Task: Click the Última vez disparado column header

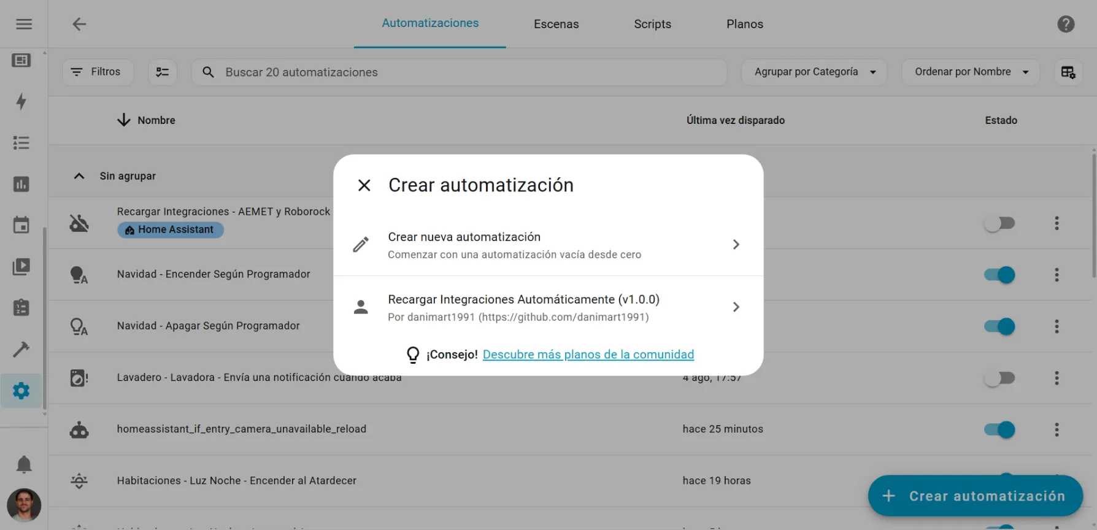Action: tap(736, 120)
